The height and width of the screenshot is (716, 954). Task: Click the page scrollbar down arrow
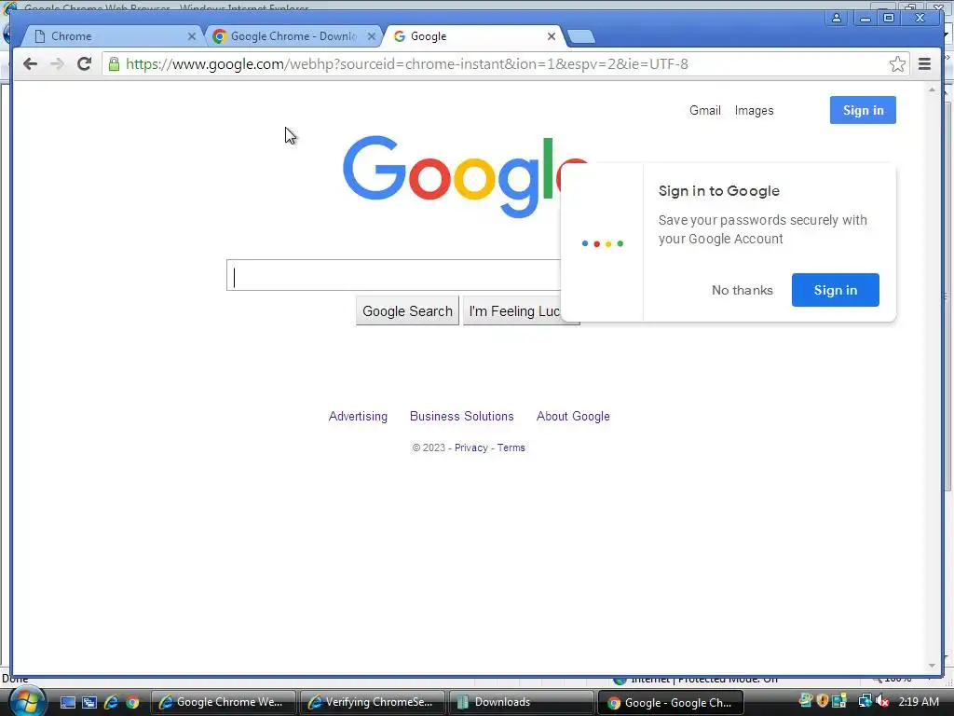(932, 666)
